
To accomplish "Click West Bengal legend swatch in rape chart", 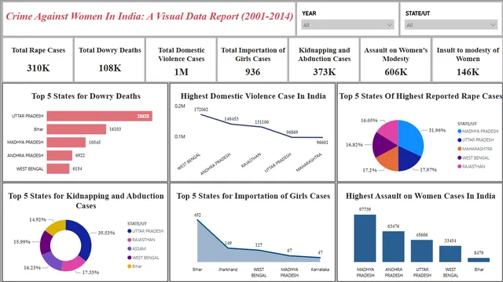I will (459, 157).
